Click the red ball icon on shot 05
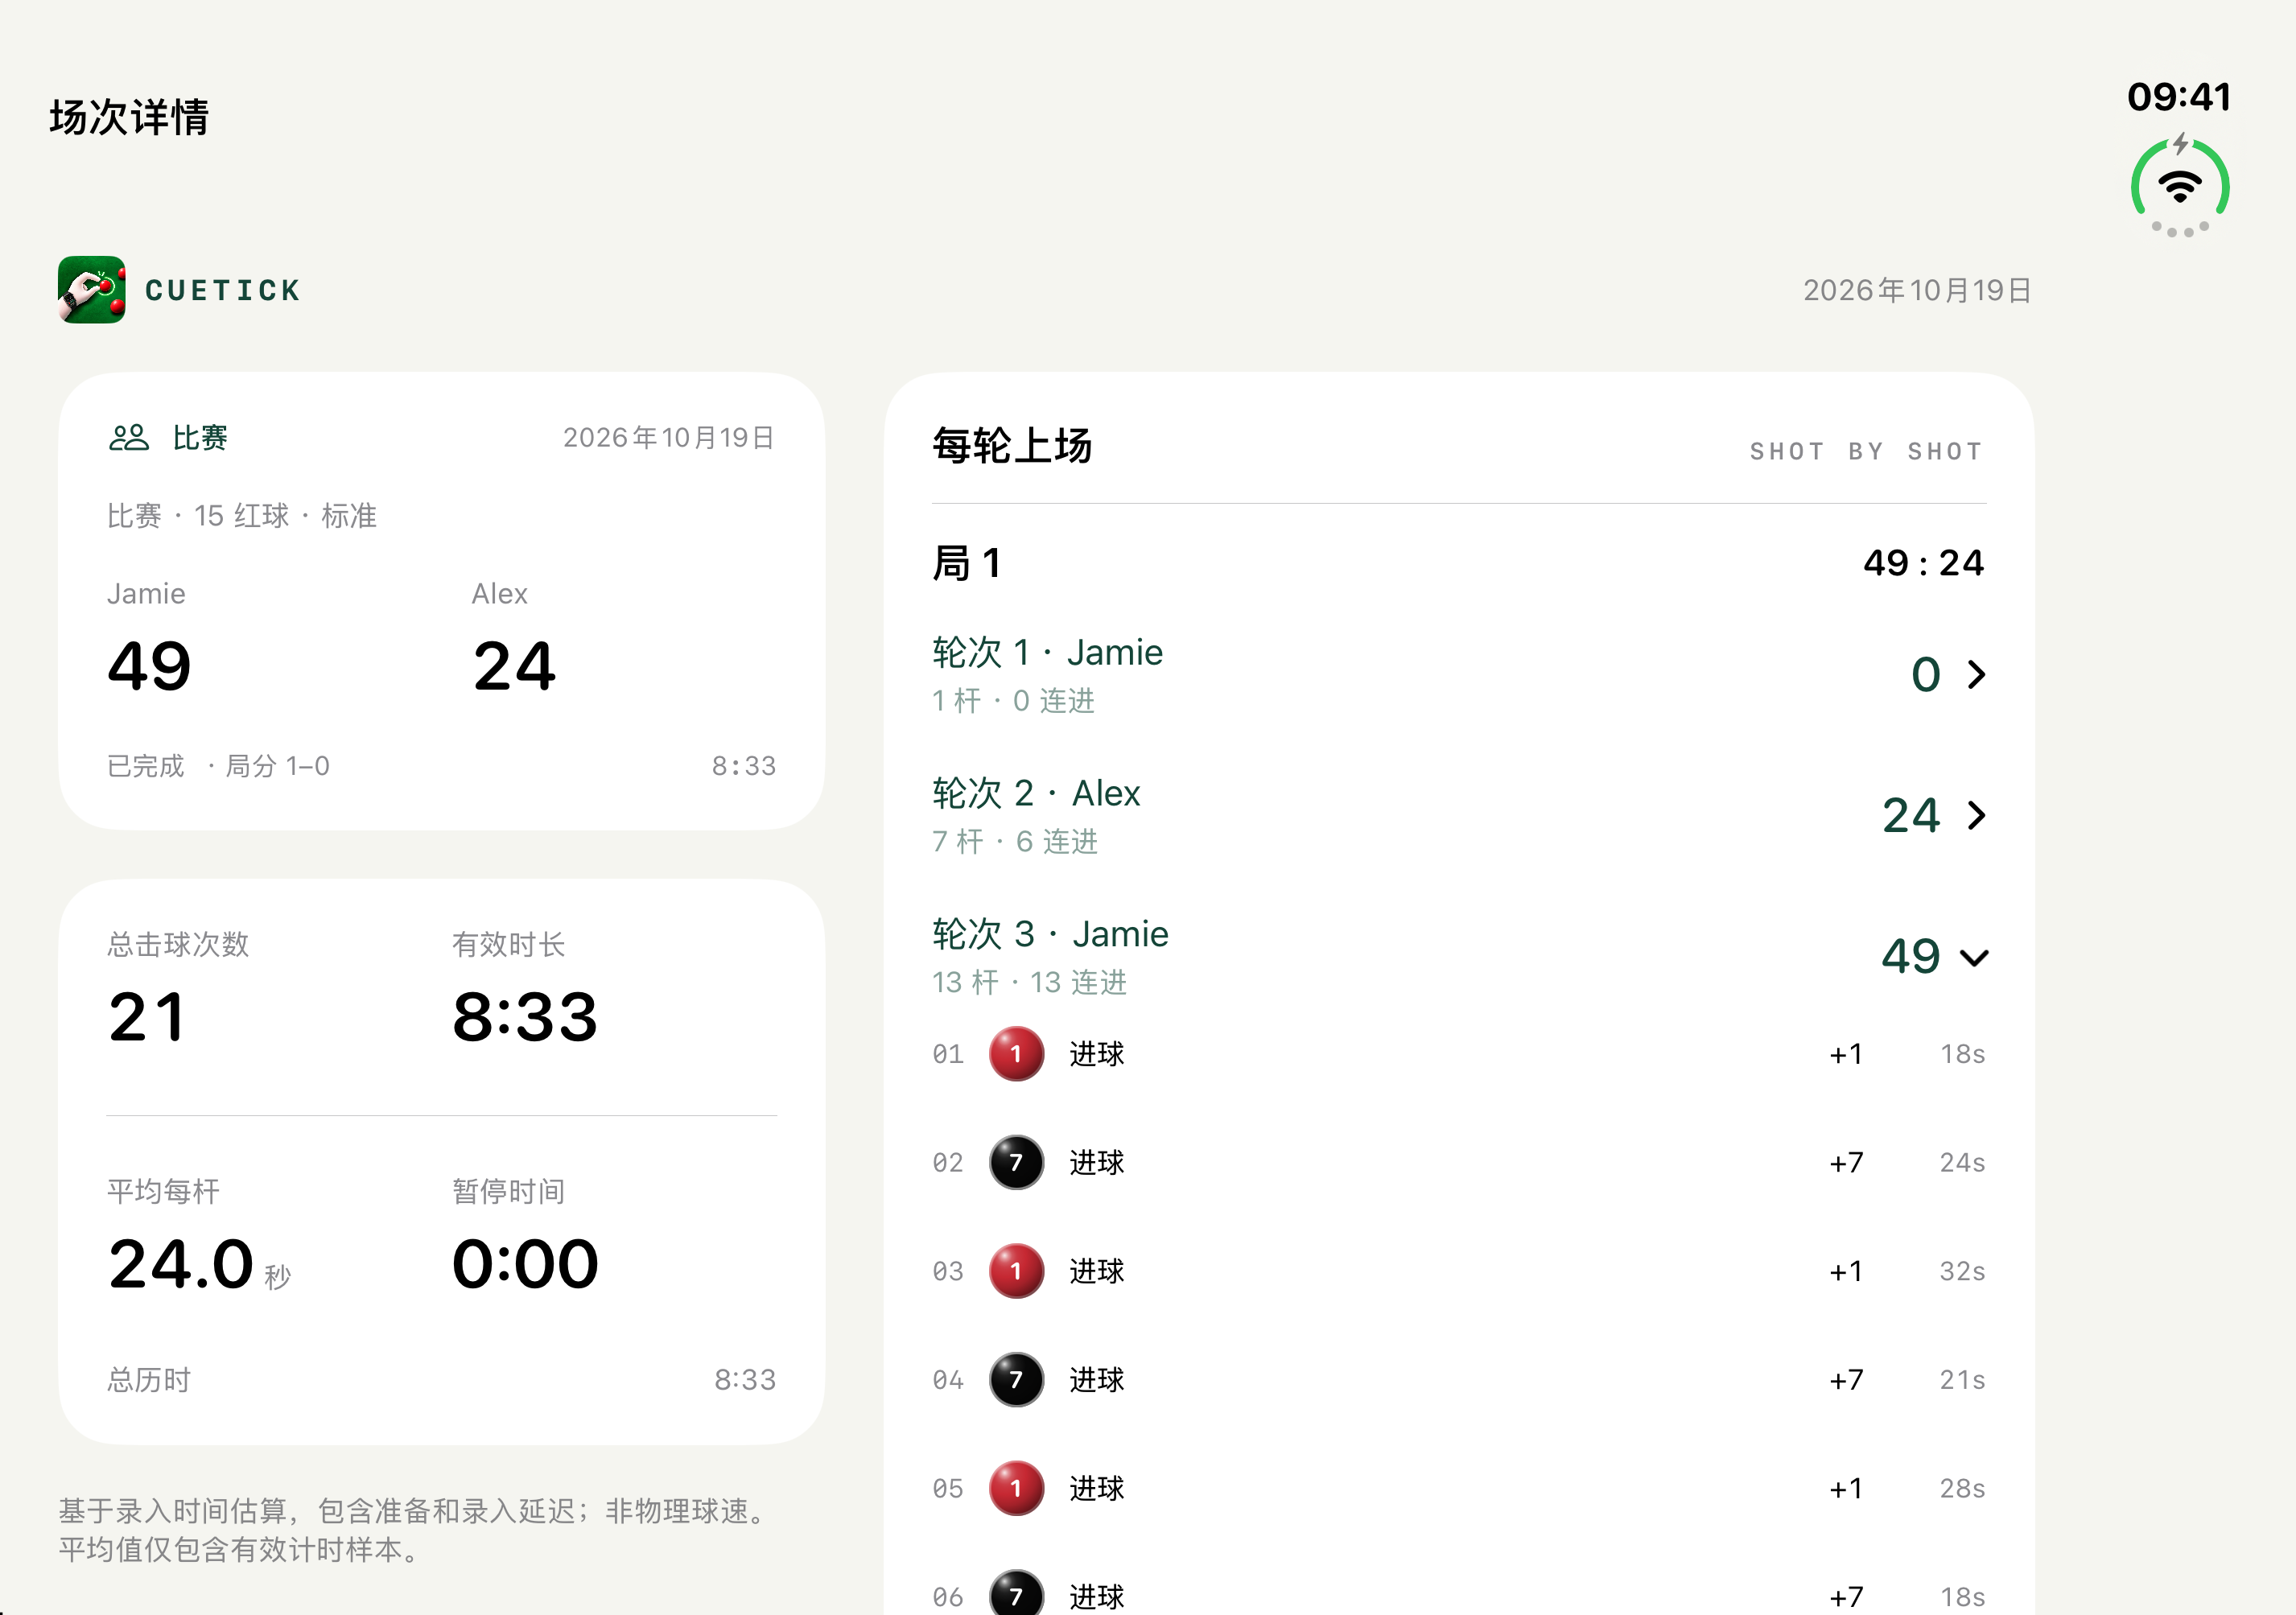 click(1016, 1489)
